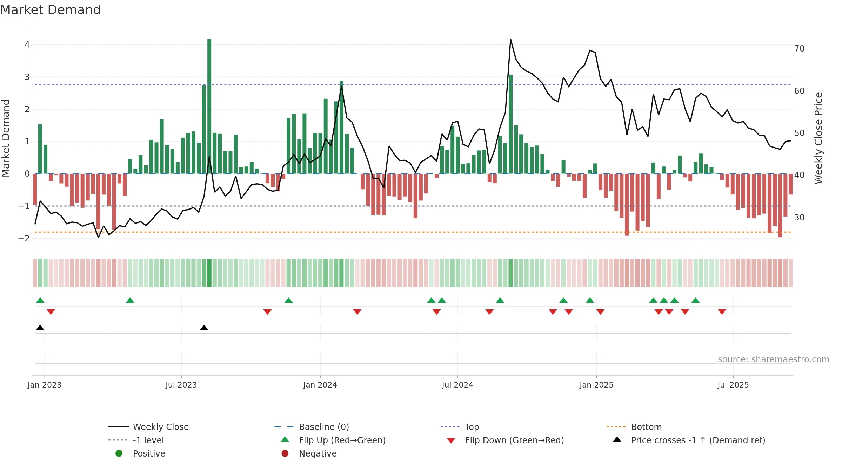Screen dimensions: 842x473
Task: Toggle the Bottom legend item
Action: pyautogui.click(x=634, y=427)
